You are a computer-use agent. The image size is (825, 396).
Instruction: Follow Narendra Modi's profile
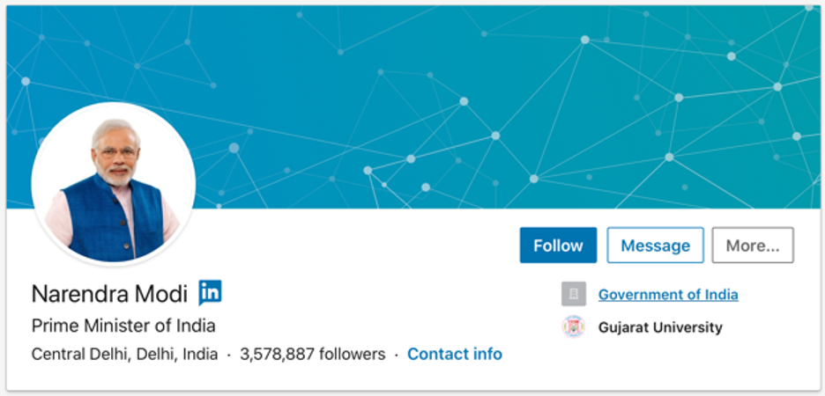(x=558, y=246)
